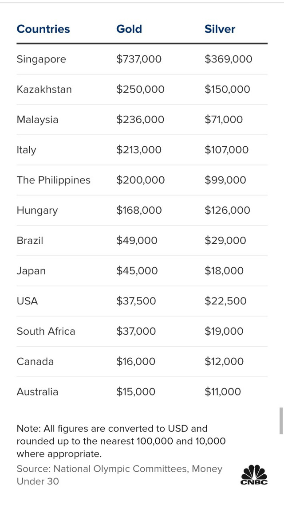The width and height of the screenshot is (284, 512).
Task: Select Singapore's gold value $737,000
Action: click(139, 59)
